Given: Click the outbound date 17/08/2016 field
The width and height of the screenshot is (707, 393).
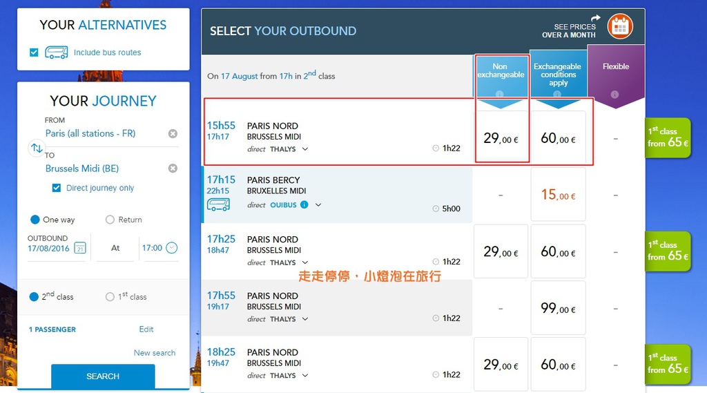Looking at the screenshot, I should pyautogui.click(x=49, y=248).
